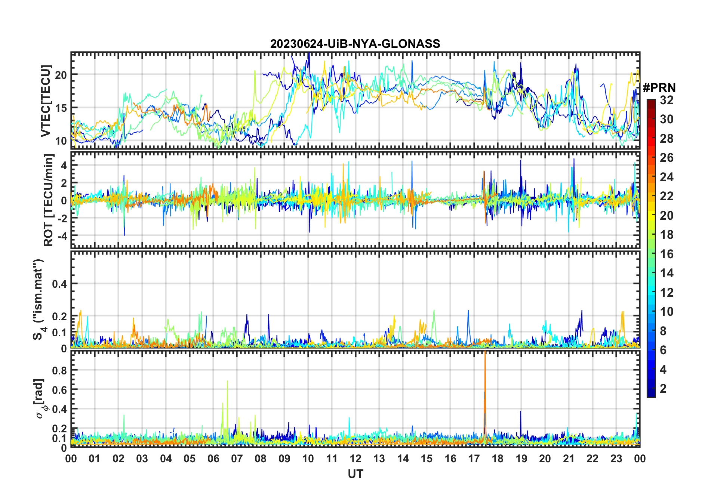Click the 24 label on PRN colorbar
The image size is (711, 497).
coord(667,177)
